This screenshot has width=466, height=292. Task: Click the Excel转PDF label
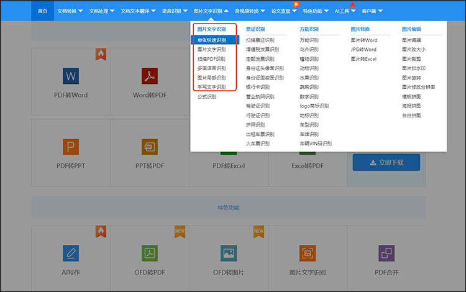pyautogui.click(x=308, y=166)
